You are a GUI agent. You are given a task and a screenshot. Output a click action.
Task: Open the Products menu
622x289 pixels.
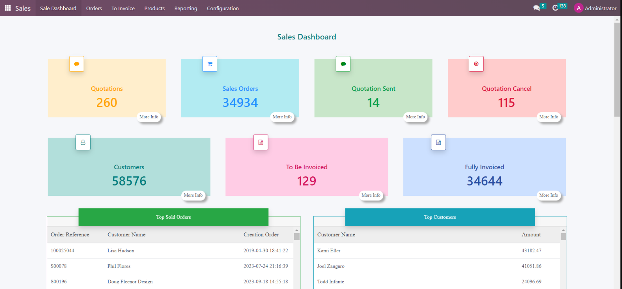(154, 8)
